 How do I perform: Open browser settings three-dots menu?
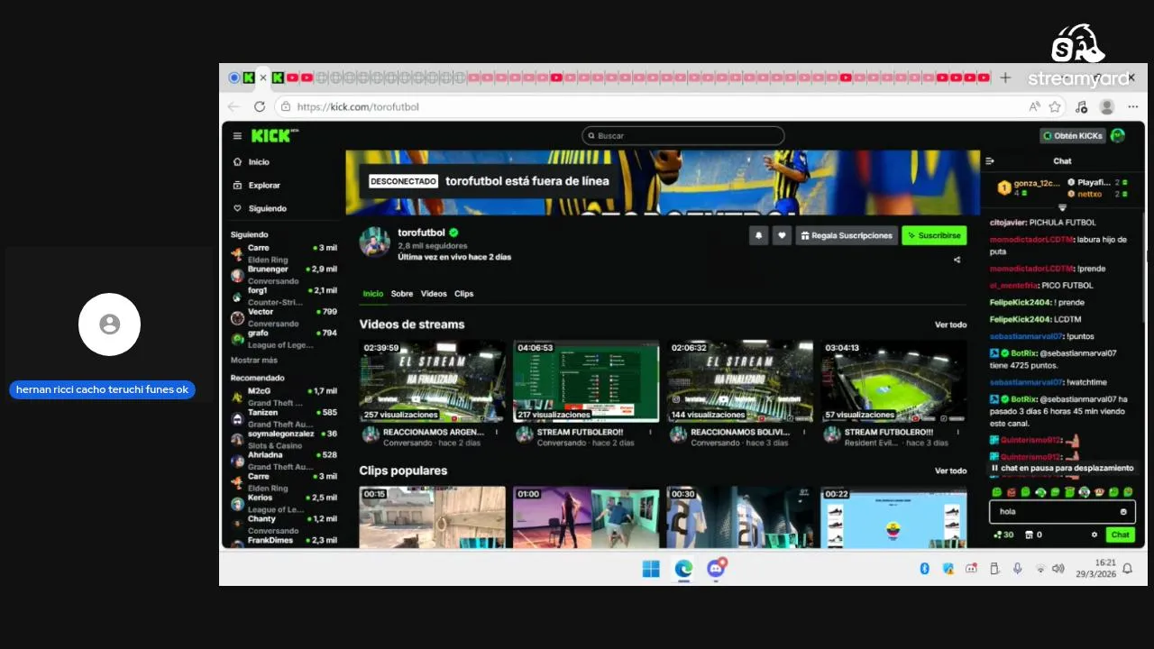click(1133, 106)
